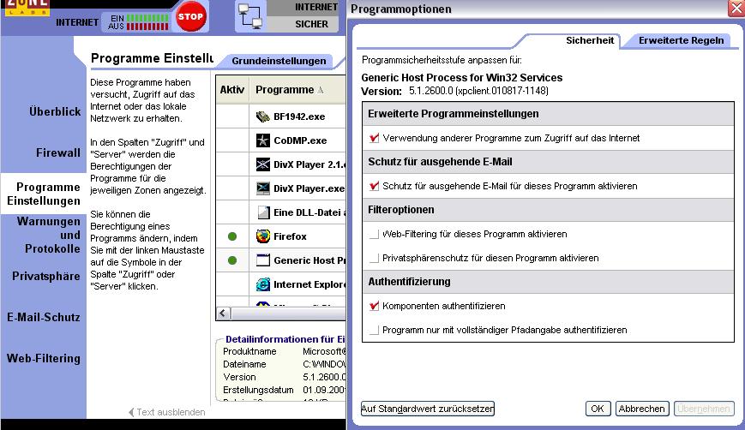
Task: Click the INTERNET zone label
Action: [316, 7]
